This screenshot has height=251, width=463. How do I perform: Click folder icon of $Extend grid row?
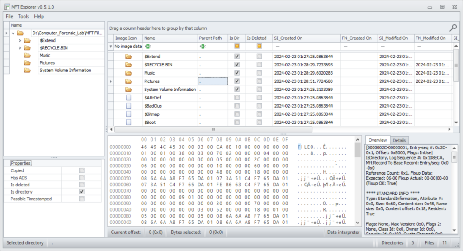click(x=128, y=57)
